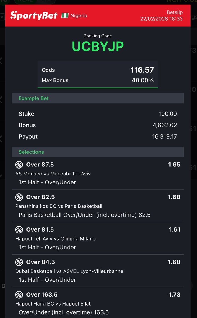
Task: Click the Payout value 16,319.17
Action: tap(164, 137)
